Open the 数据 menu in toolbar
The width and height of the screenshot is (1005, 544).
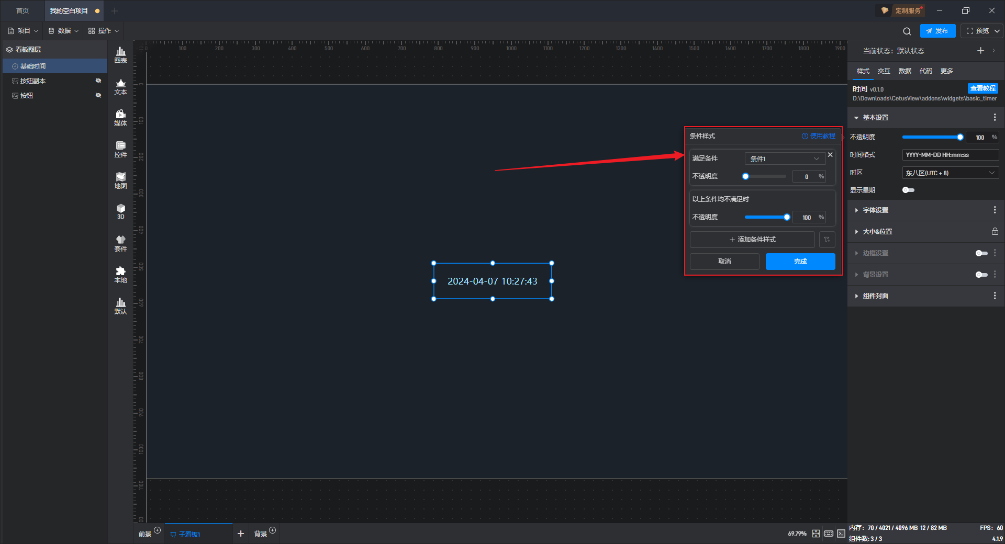(x=63, y=31)
